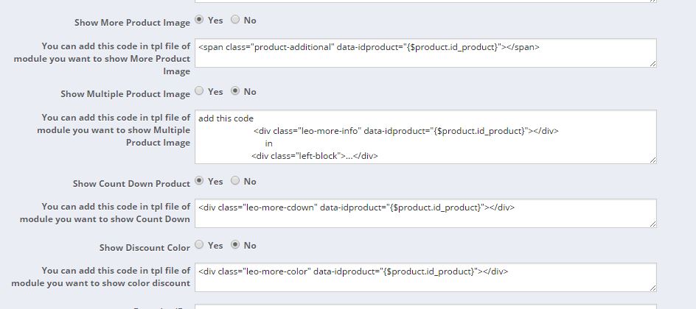
Task: Click the Show More Product Image label
Action: point(132,23)
